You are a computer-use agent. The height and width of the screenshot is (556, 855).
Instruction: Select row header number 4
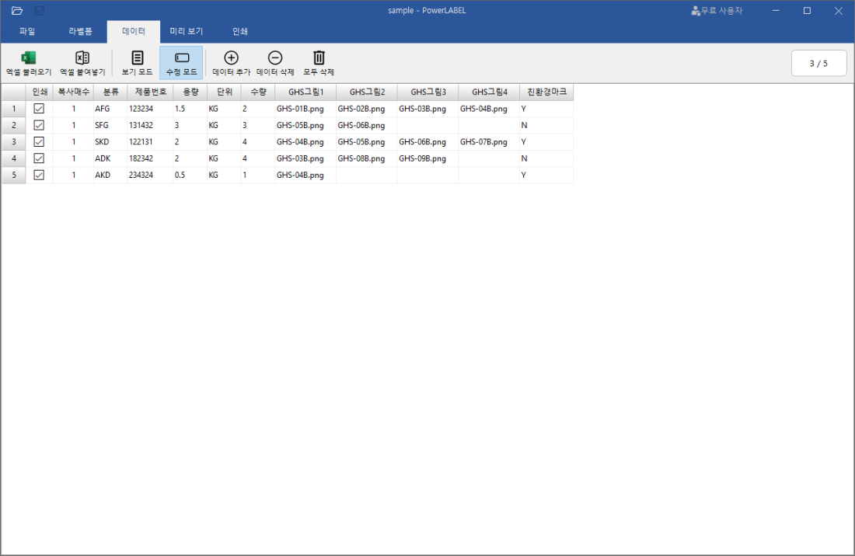click(13, 158)
